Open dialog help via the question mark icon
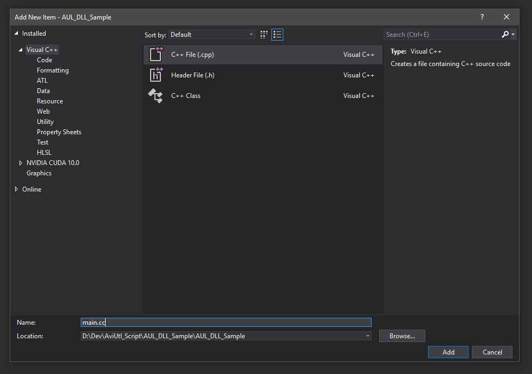This screenshot has width=532, height=374. (x=482, y=17)
